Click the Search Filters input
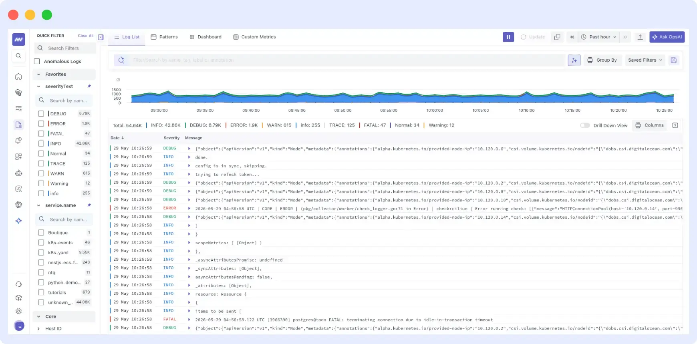Screen dimensions: 697x344 66,48
